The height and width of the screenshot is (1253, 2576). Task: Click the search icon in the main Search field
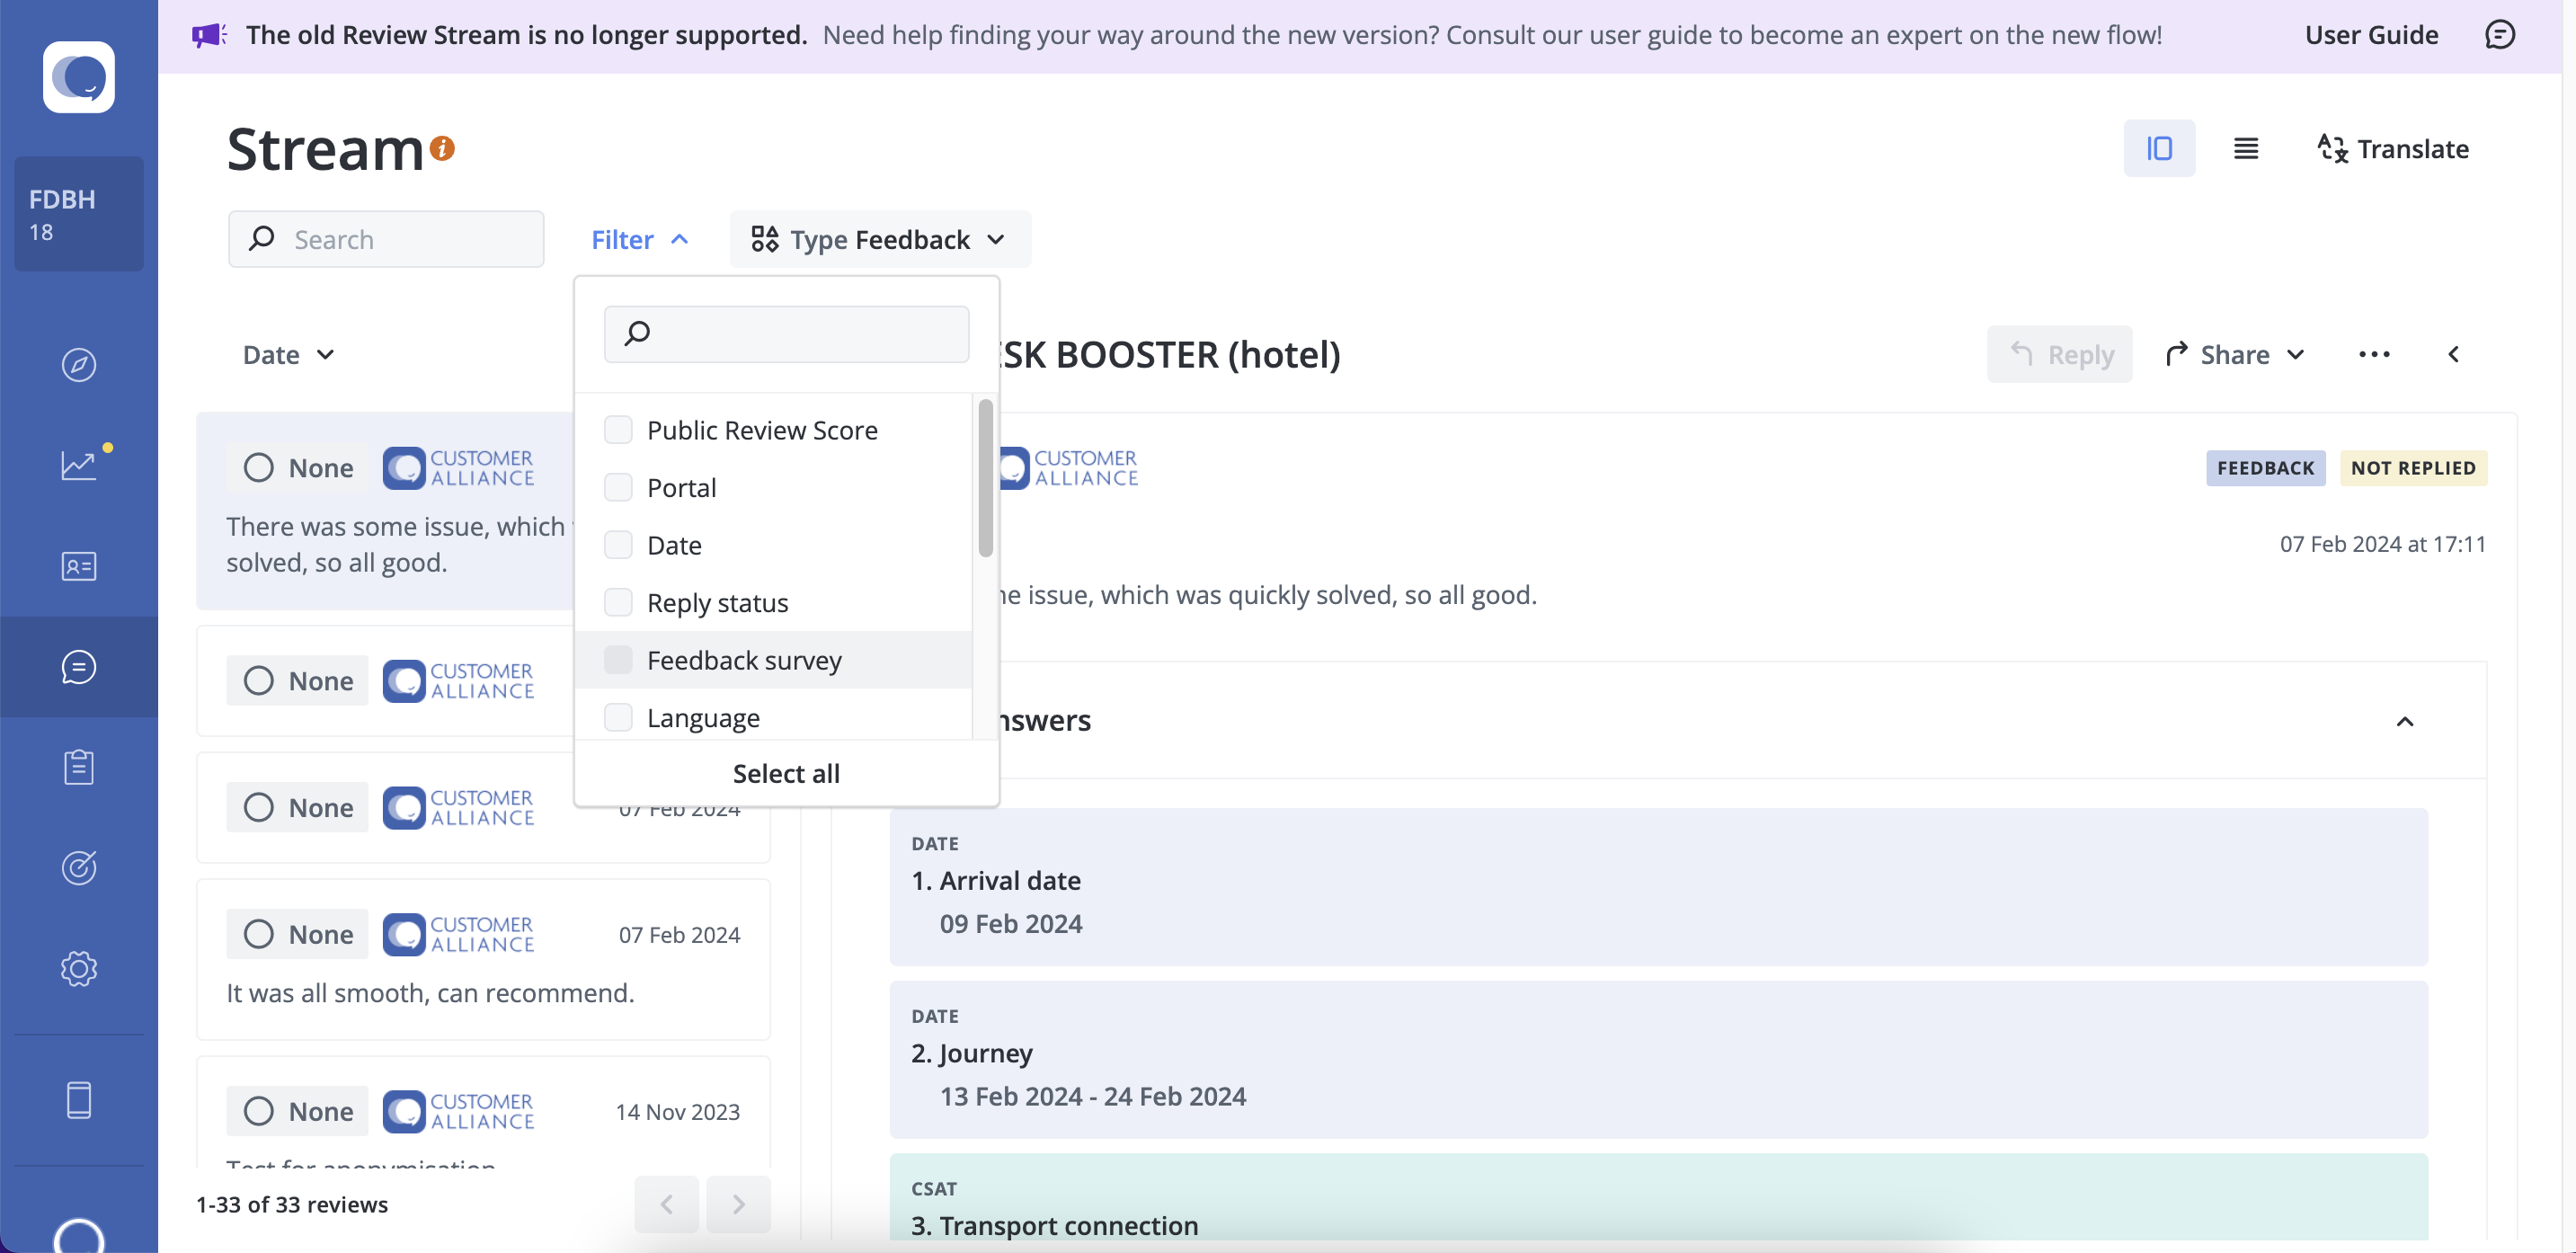(x=262, y=238)
